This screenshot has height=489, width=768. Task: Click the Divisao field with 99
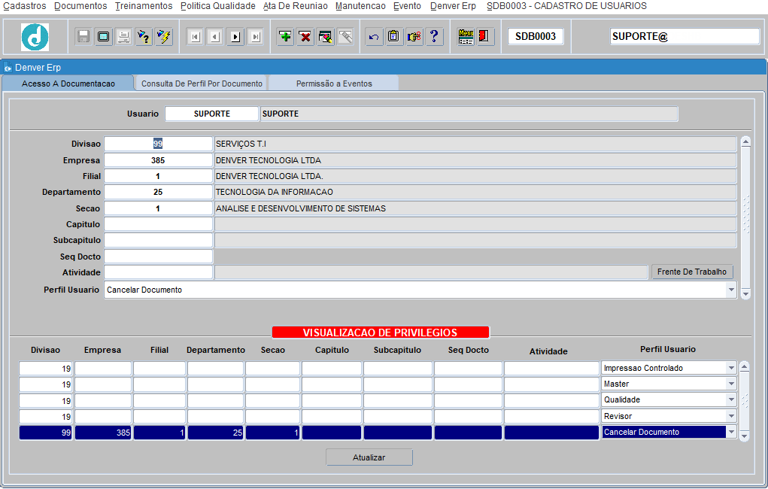tap(158, 144)
